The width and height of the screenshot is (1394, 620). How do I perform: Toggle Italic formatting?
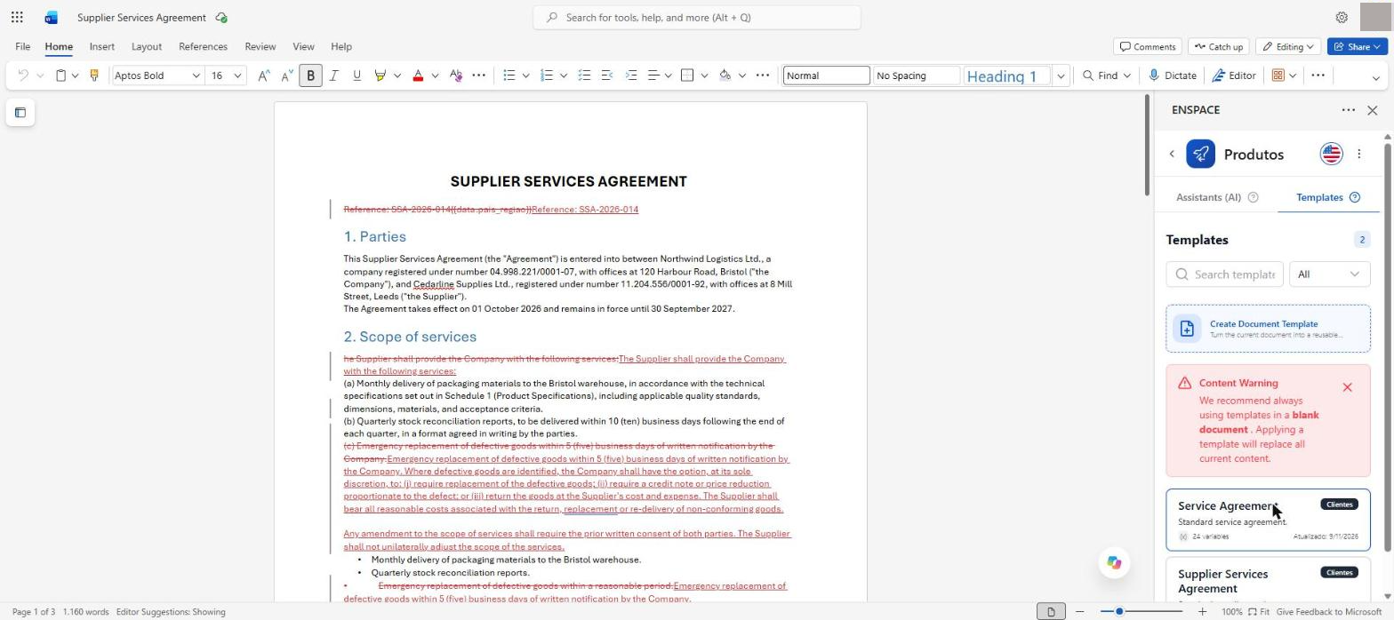coord(333,76)
